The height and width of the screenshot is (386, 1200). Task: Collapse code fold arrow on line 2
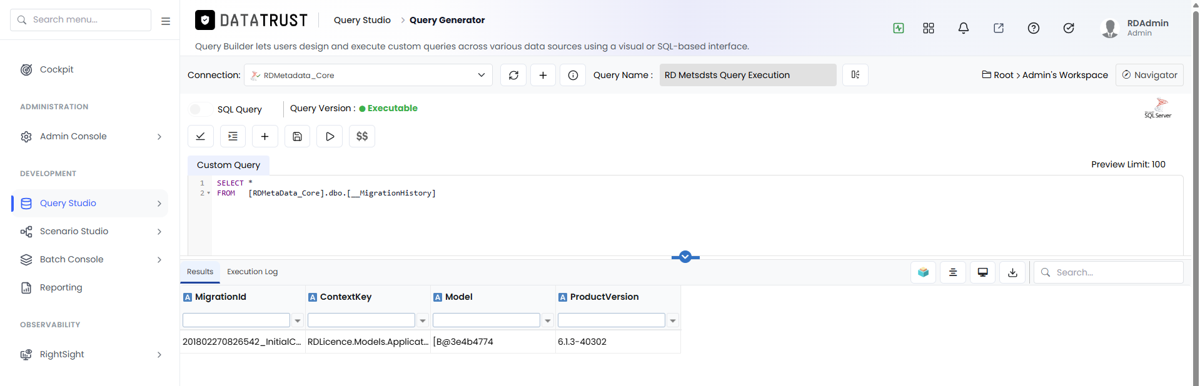pyautogui.click(x=208, y=194)
